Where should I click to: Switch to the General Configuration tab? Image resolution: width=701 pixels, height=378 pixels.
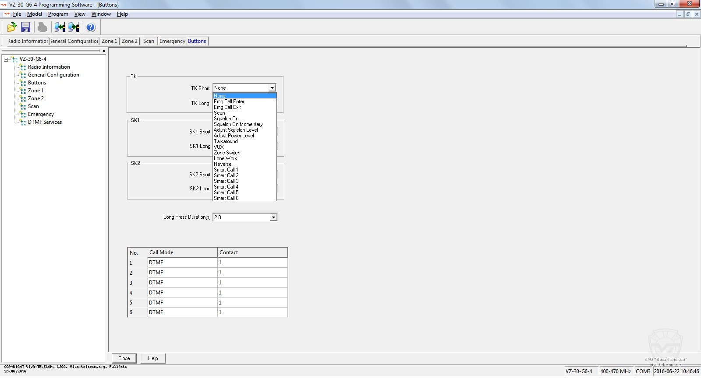[x=74, y=41]
